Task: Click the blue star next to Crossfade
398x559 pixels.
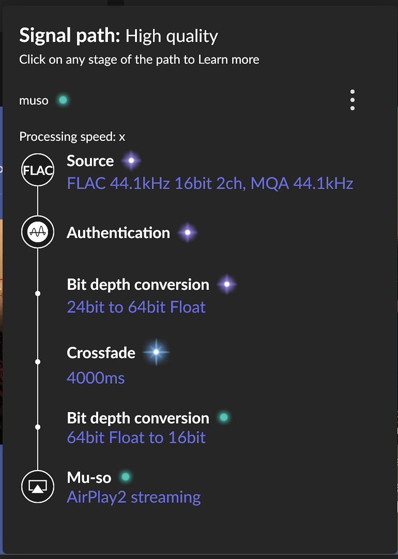Action: pos(156,352)
